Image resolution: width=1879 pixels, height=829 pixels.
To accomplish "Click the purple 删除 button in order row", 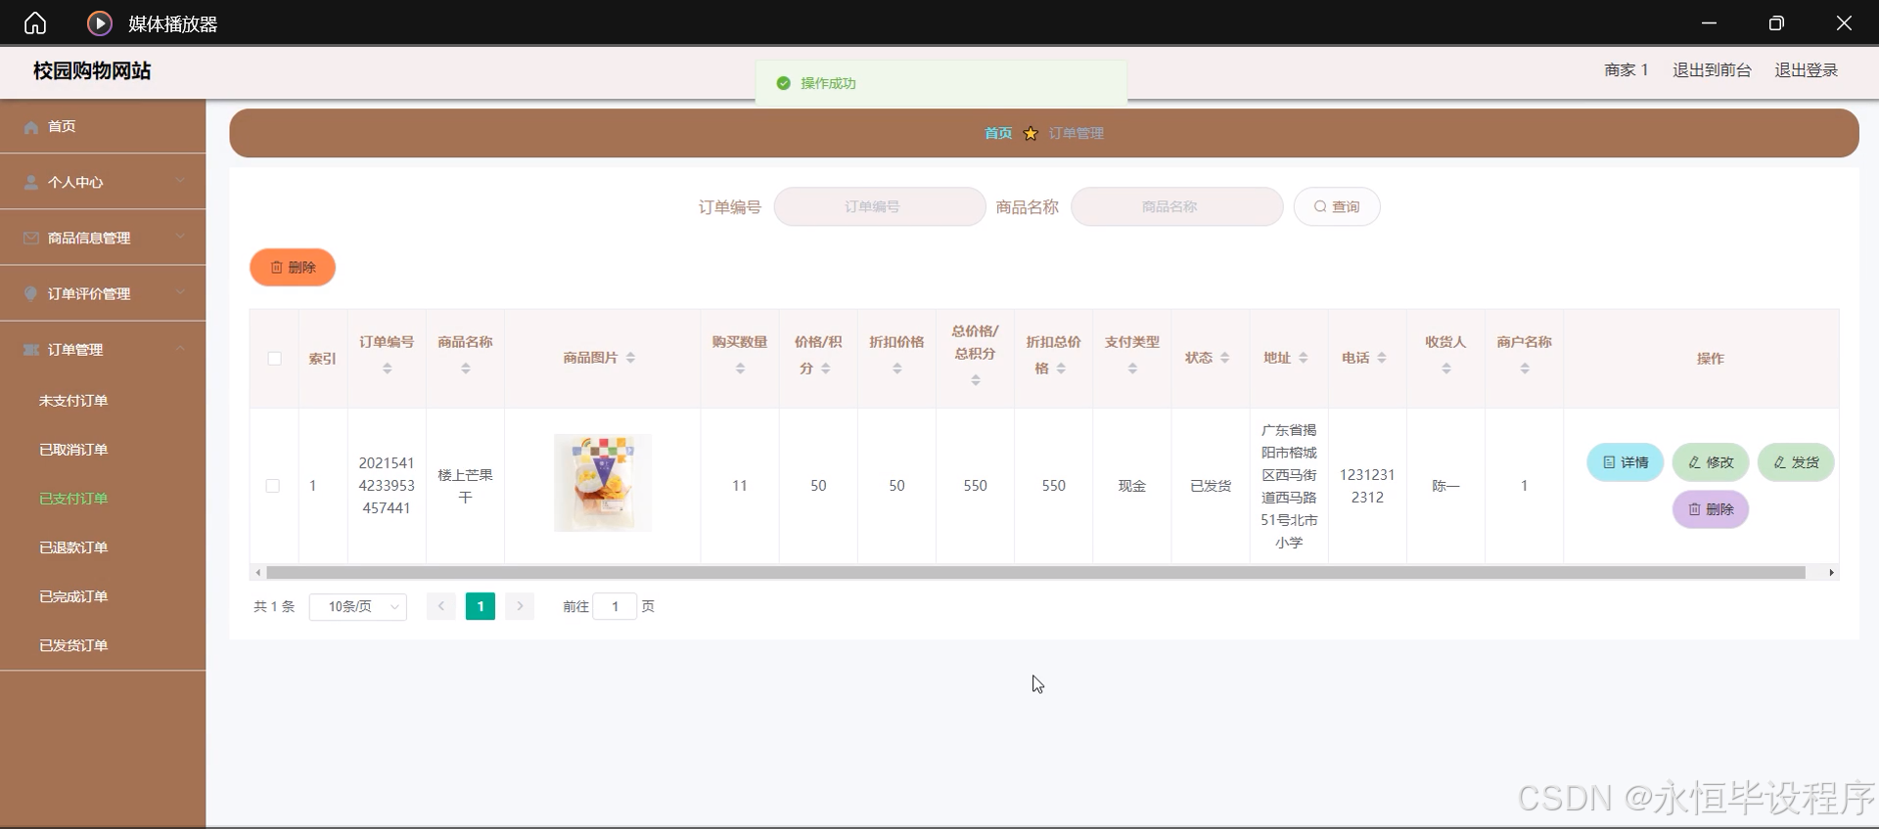I will (1711, 509).
